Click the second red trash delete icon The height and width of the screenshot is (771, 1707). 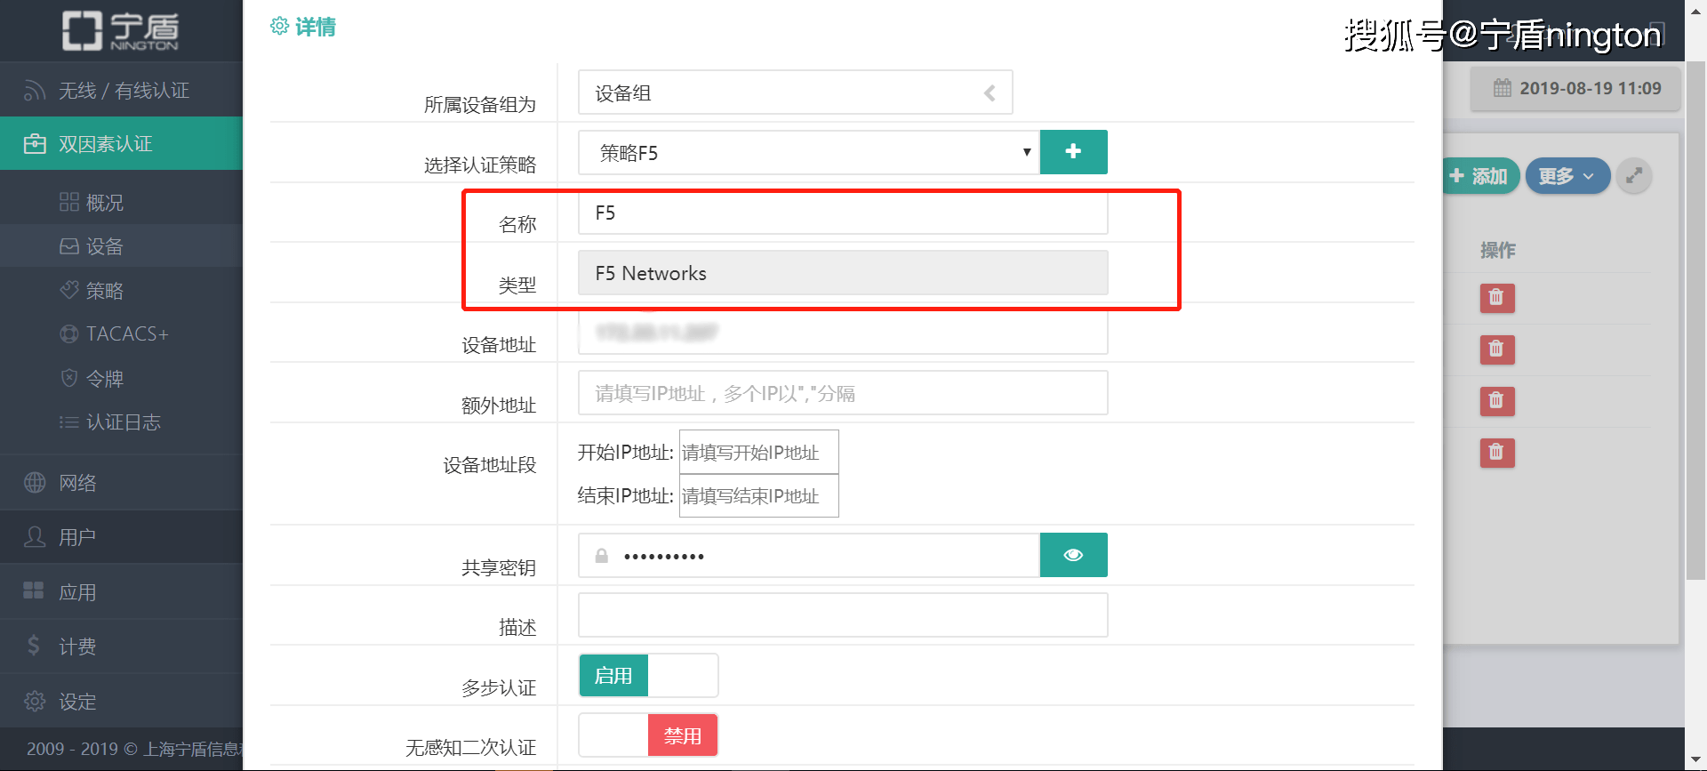pyautogui.click(x=1497, y=349)
